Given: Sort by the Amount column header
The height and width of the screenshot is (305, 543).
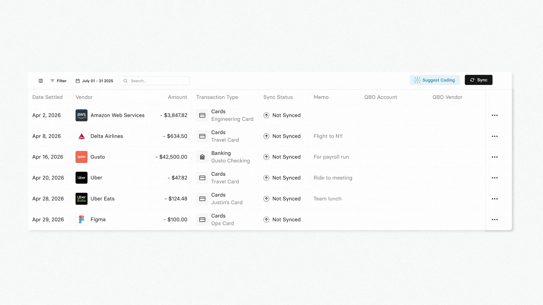Looking at the screenshot, I should 178,97.
